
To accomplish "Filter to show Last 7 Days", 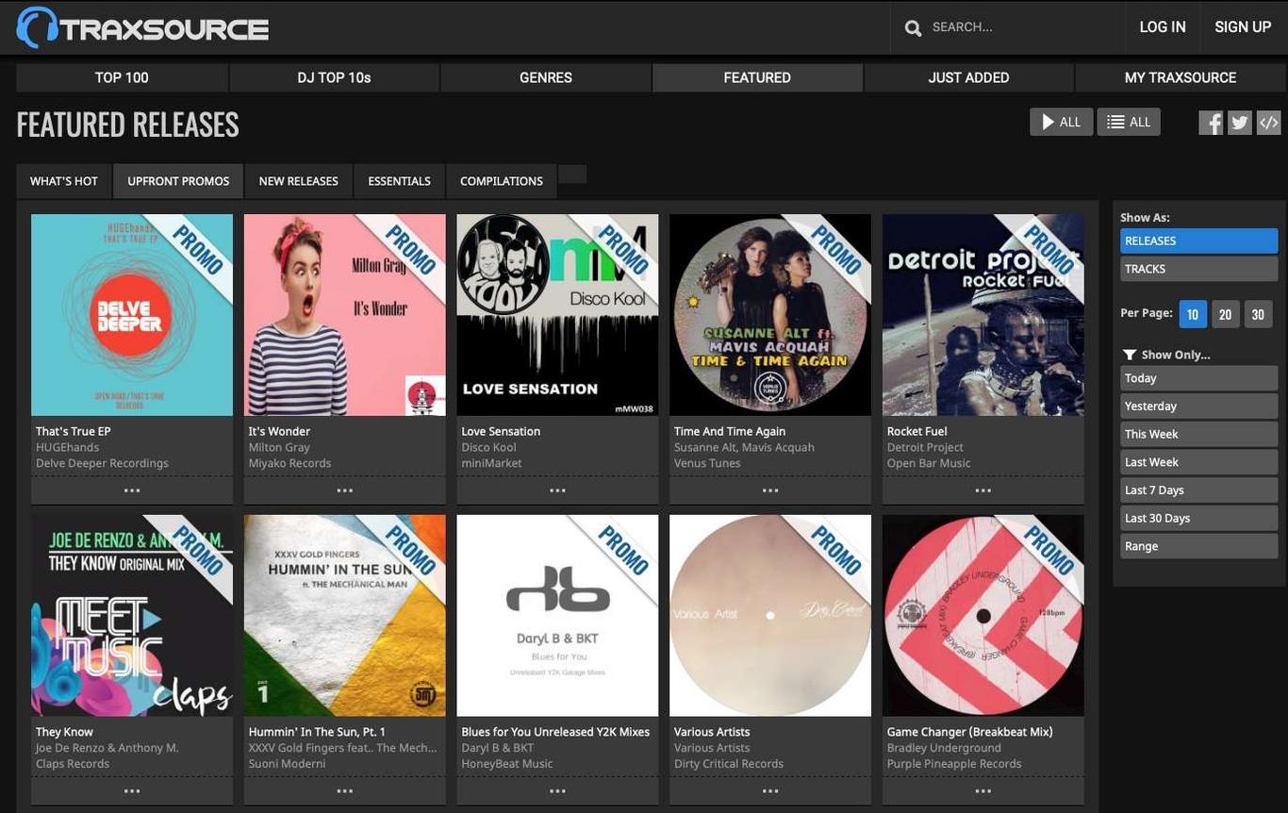I will coord(1198,490).
